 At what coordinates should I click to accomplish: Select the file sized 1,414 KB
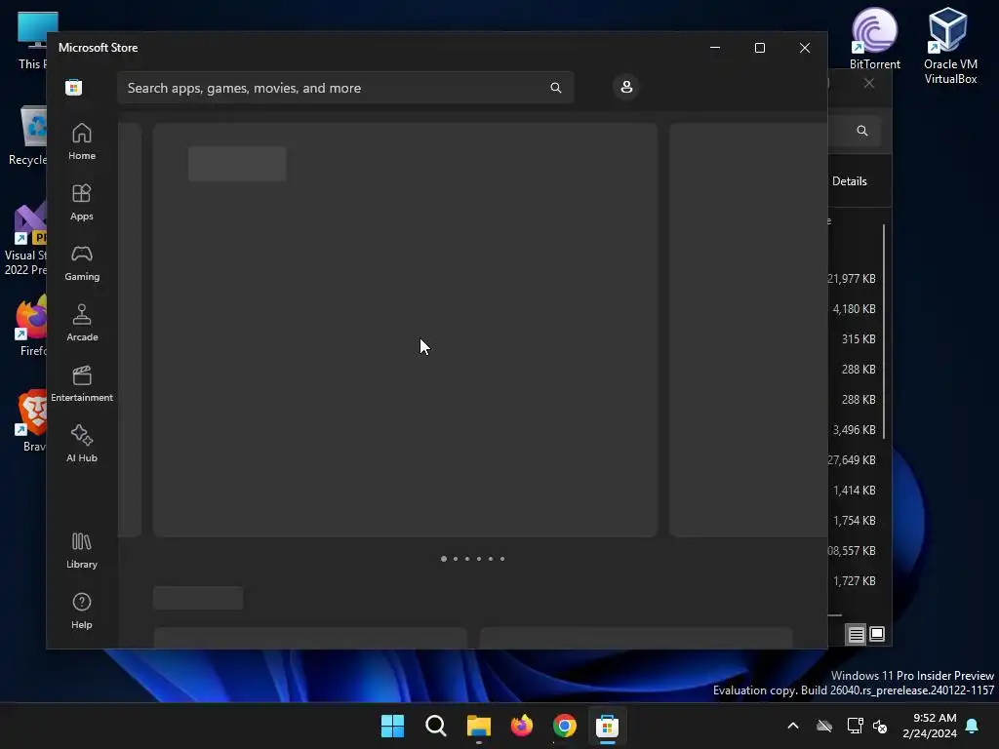pyautogui.click(x=853, y=491)
